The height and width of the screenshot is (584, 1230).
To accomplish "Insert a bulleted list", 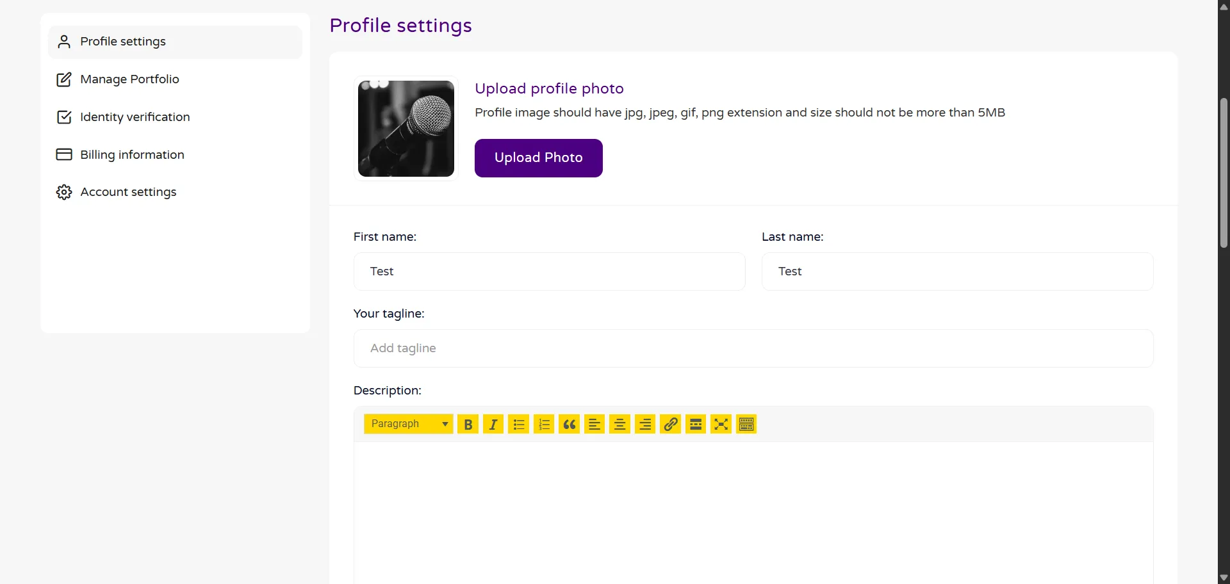I will pos(518,425).
